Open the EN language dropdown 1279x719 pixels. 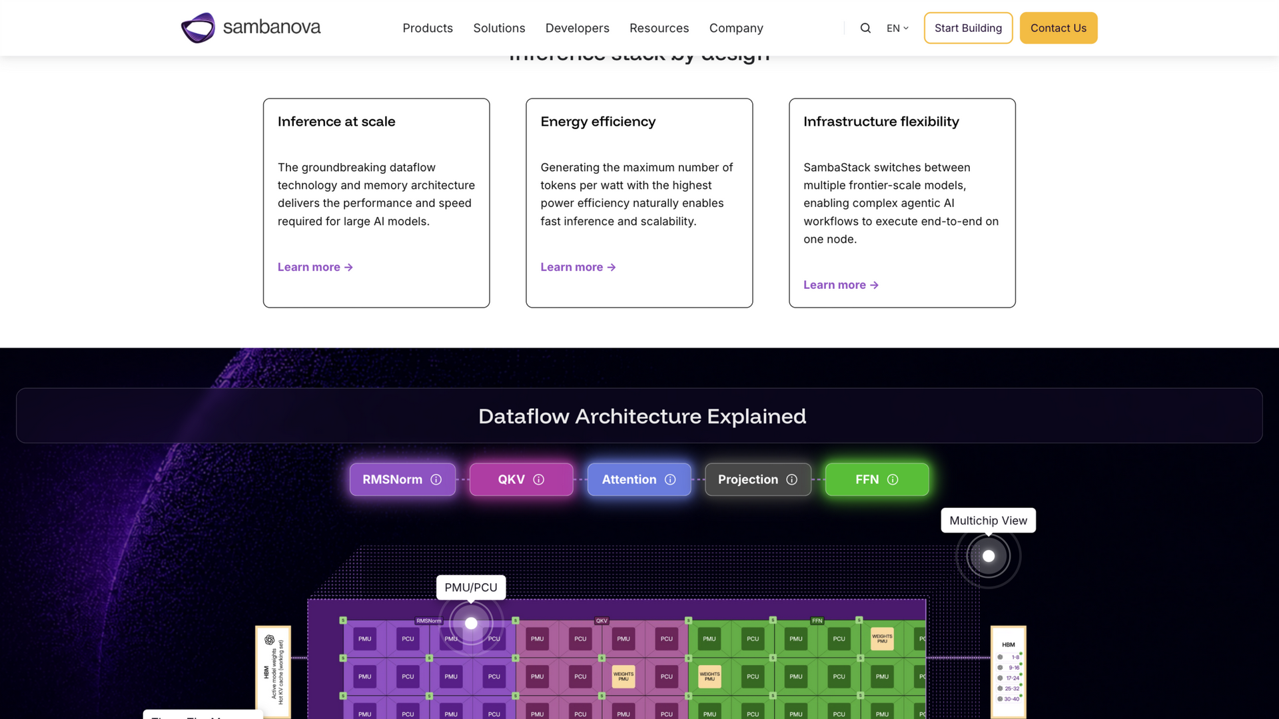coord(897,28)
